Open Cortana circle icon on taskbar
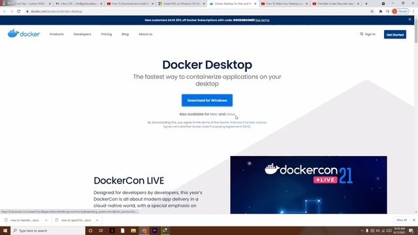The height and width of the screenshot is (235, 418). click(91, 230)
